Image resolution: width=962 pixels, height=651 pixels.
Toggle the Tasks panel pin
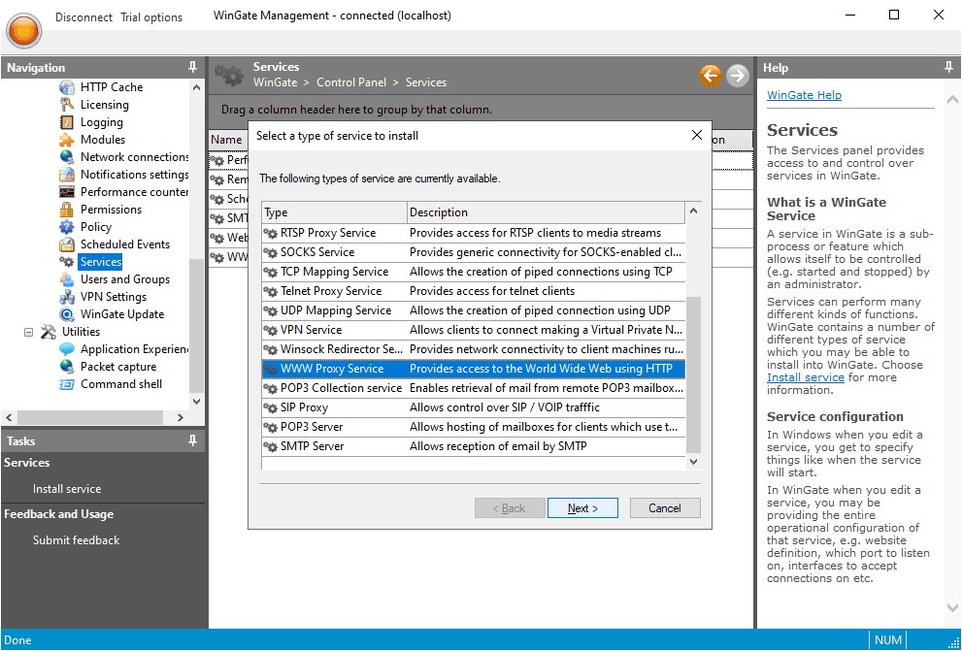click(x=192, y=440)
